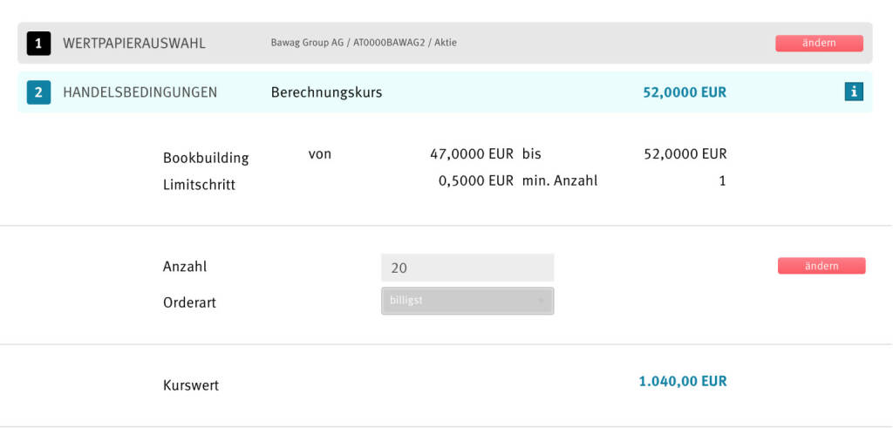Screen dimensions: 893x428
Task: Click the 52,0000 EUR upper bookbuilding price
Action: coord(685,154)
